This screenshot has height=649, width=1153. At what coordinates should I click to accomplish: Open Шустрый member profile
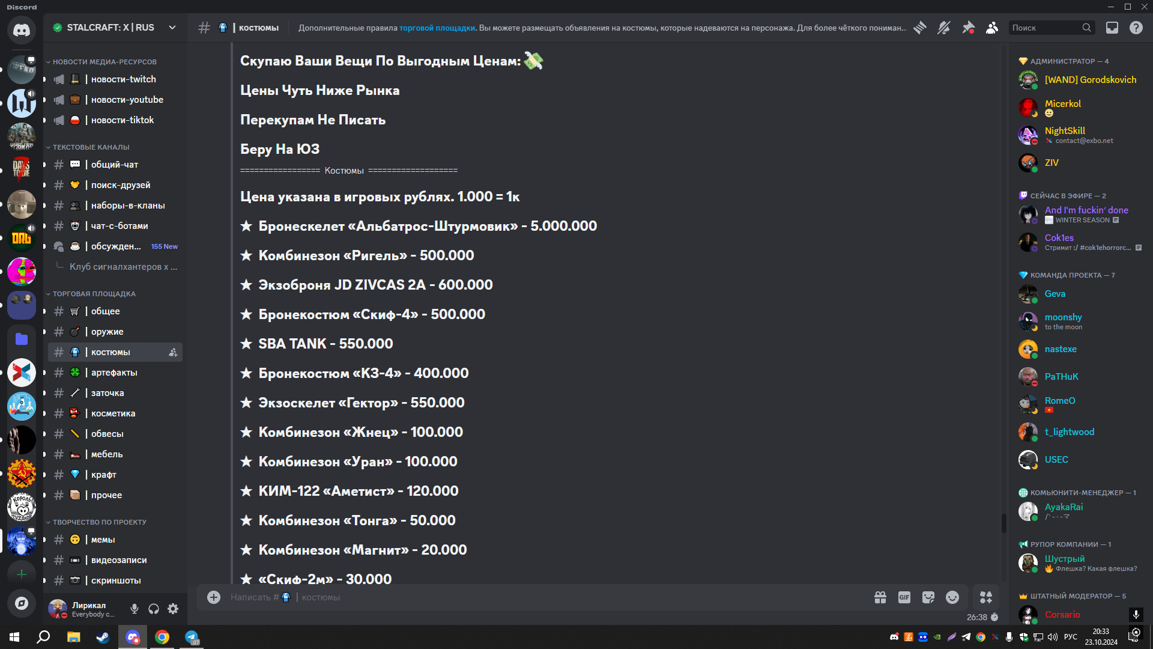pyautogui.click(x=1082, y=563)
